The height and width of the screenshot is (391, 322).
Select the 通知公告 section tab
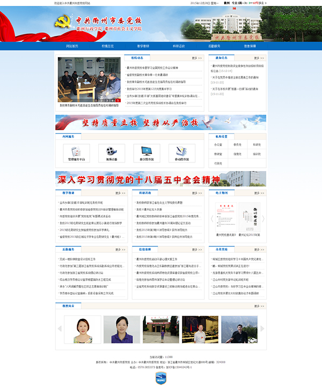(222, 58)
